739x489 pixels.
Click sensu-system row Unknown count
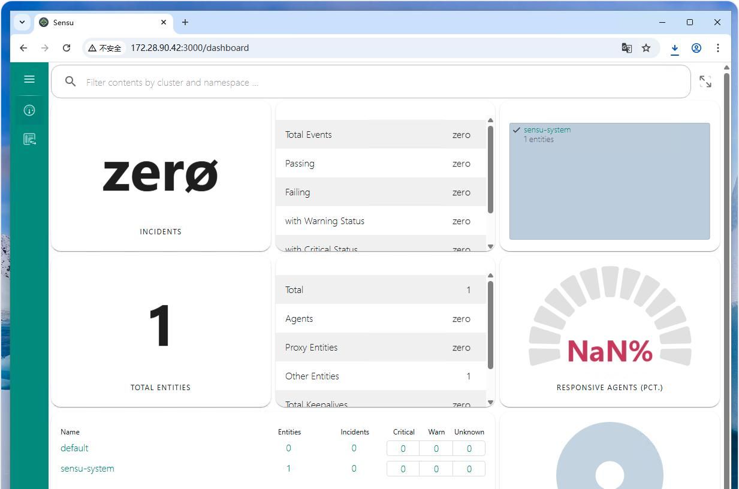coord(469,469)
